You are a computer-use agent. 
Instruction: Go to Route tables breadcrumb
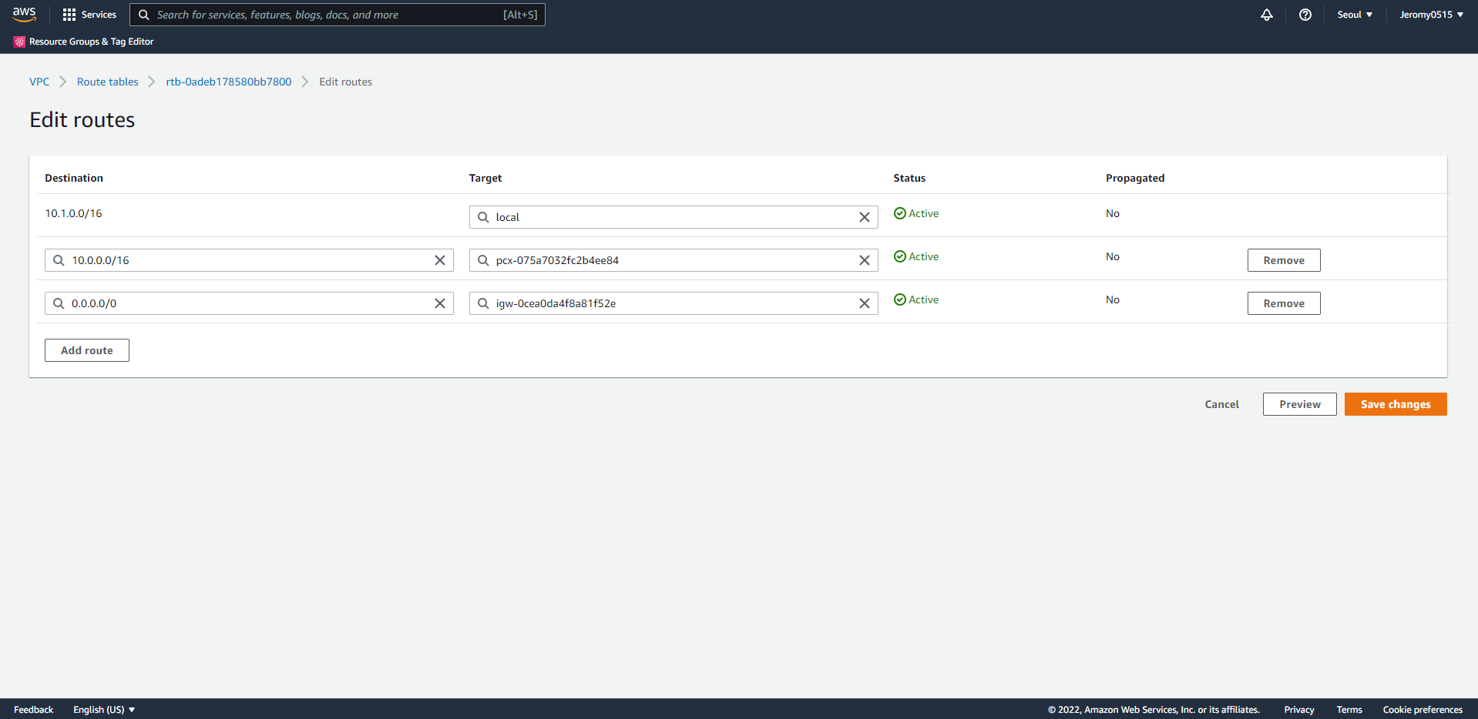coord(108,82)
